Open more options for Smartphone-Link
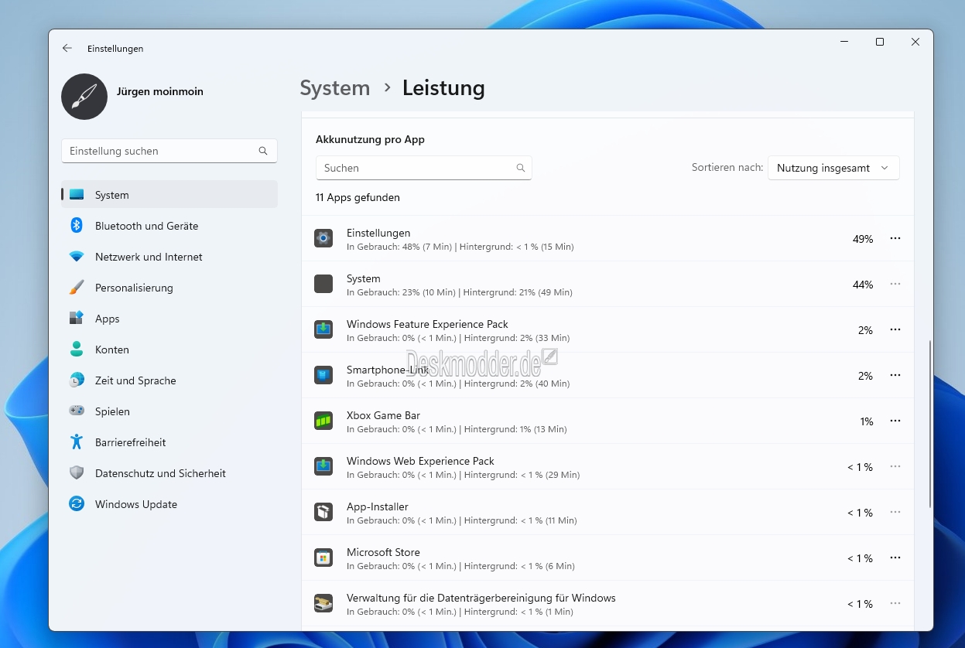Image resolution: width=965 pixels, height=648 pixels. click(895, 375)
